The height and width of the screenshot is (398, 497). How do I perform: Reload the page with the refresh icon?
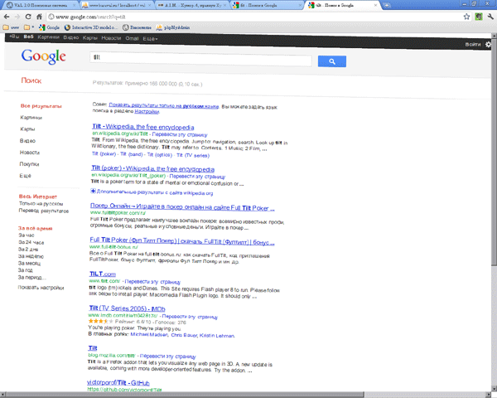coord(28,17)
